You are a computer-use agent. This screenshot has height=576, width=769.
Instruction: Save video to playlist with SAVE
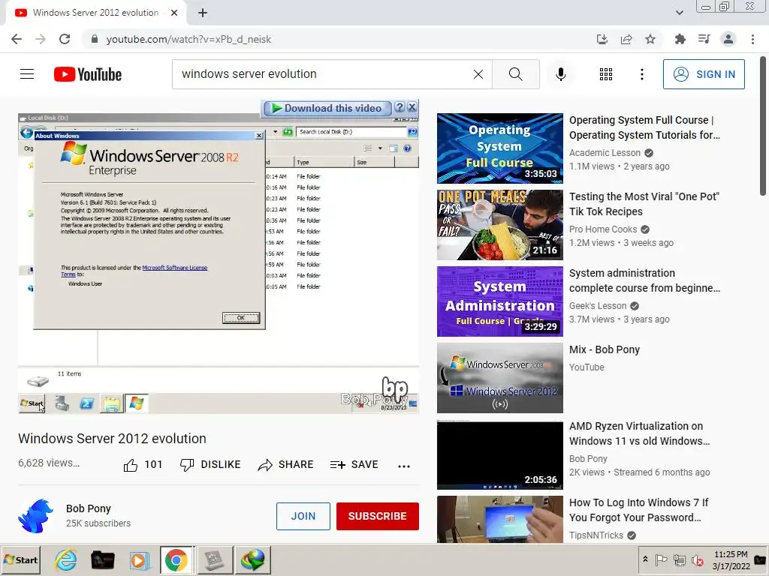[x=354, y=464]
